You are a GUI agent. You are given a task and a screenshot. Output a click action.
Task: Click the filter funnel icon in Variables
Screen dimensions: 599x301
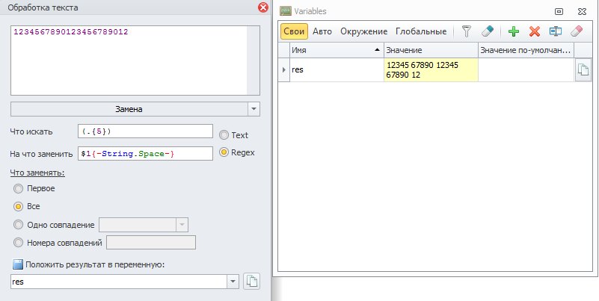coord(466,31)
